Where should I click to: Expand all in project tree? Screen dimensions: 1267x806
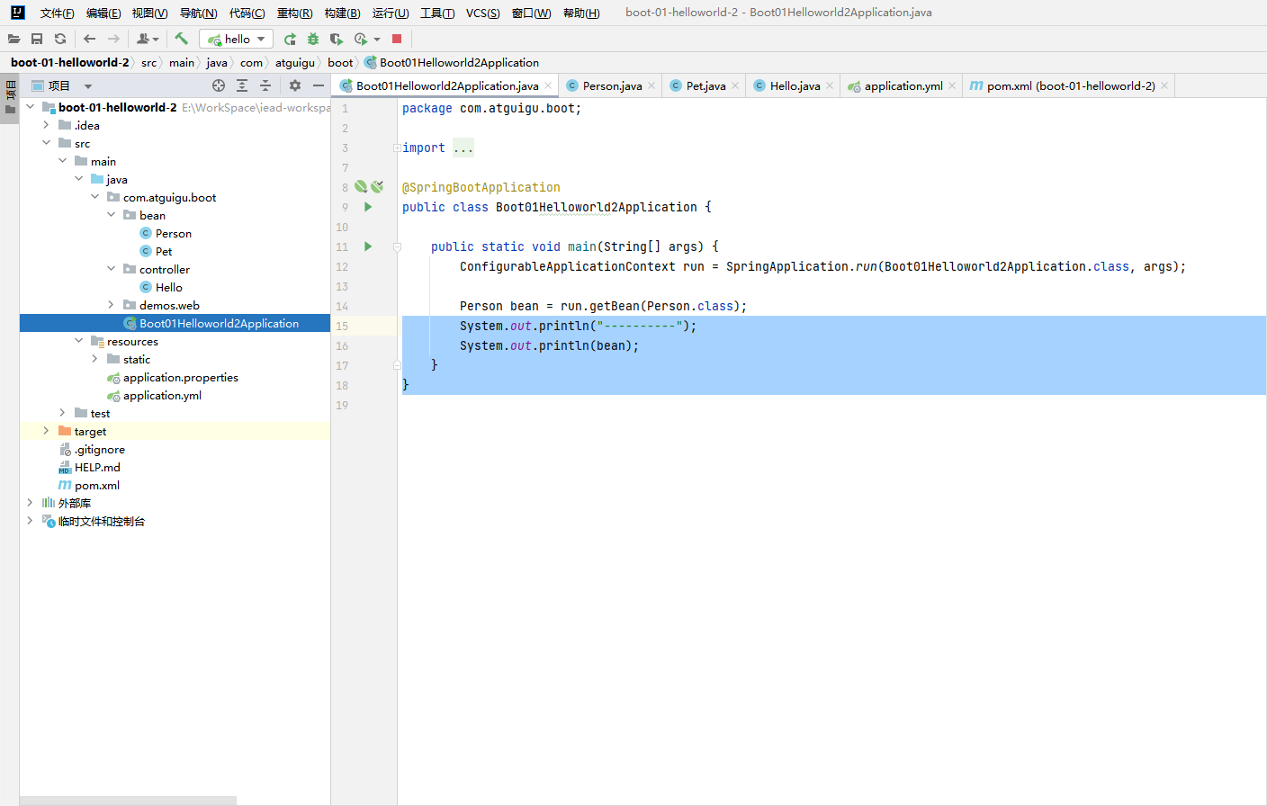242,85
